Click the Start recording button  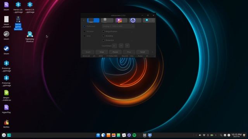coord(88,52)
